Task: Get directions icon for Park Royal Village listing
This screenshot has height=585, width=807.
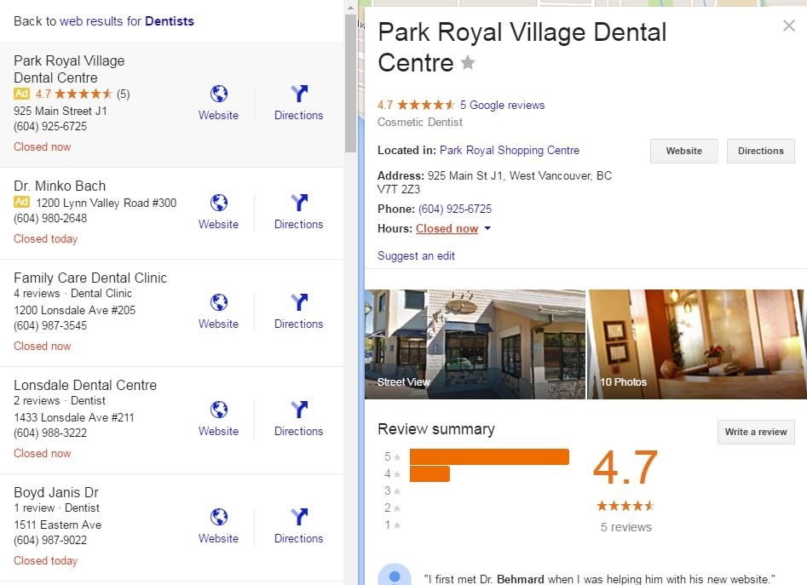Action: [x=299, y=94]
